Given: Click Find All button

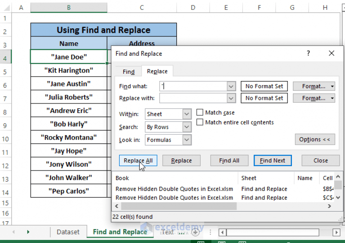Looking at the screenshot, I should (x=229, y=161).
